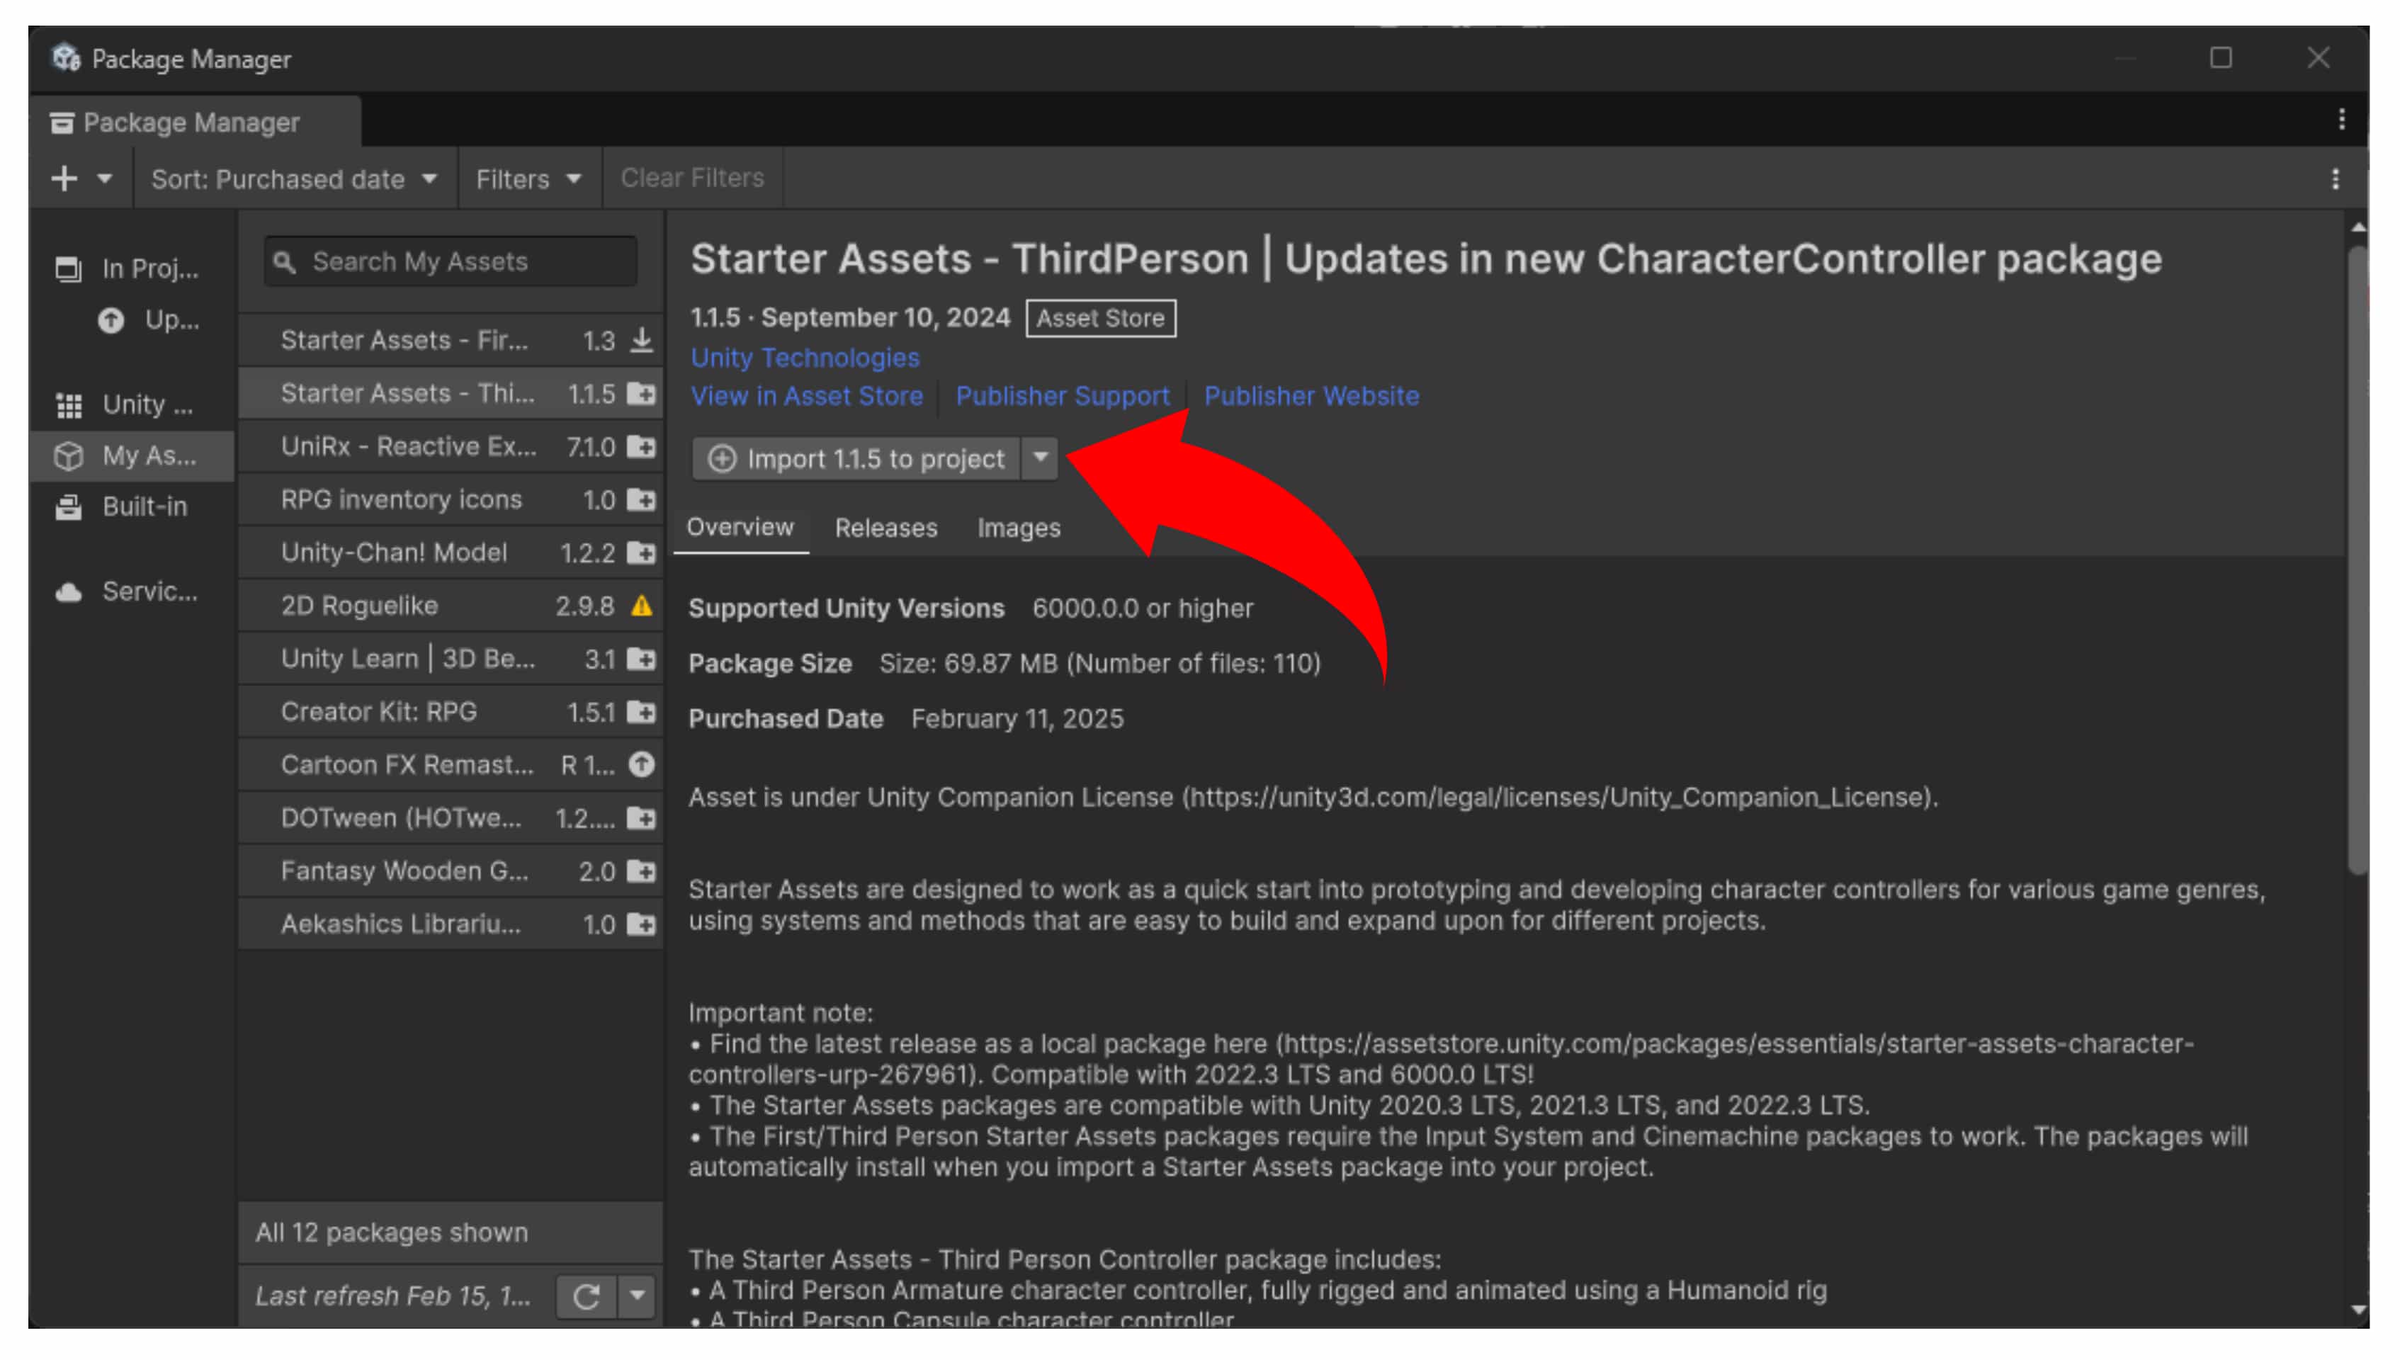Viewport: 2400px width, 1360px height.
Task: Open the vertical dots menu in toolbar row
Action: tap(2335, 178)
